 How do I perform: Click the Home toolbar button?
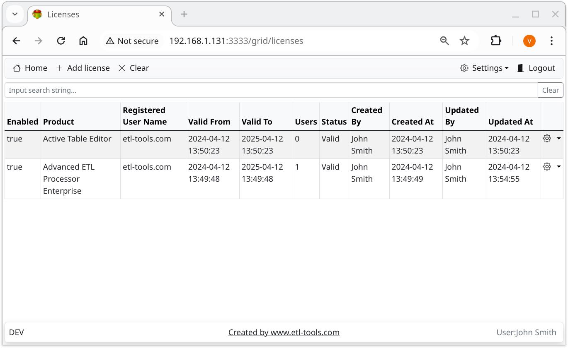[x=30, y=68]
